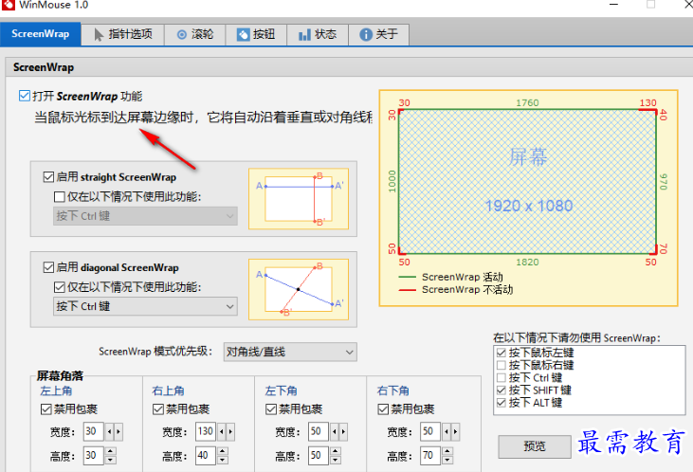Screen dimensions: 693x472
Task: Click the ScreenWrap 活动 green legend entry
Action: [x=451, y=277]
